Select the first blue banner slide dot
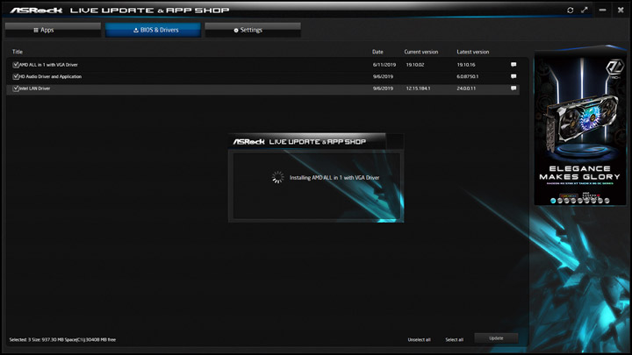632x355 pixels. click(553, 201)
